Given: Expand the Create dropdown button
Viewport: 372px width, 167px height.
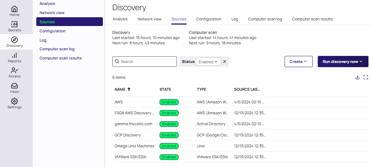Looking at the screenshot, I should (298, 62).
